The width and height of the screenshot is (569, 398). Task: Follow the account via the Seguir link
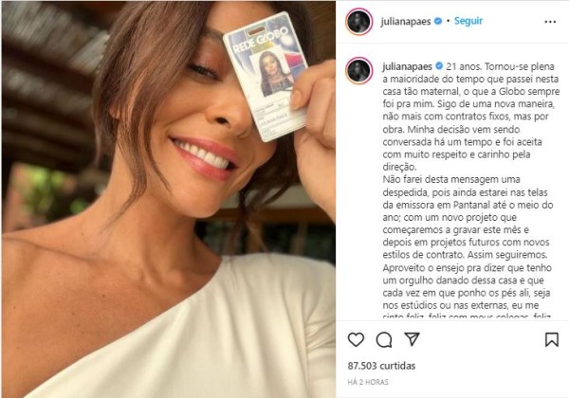tap(468, 21)
